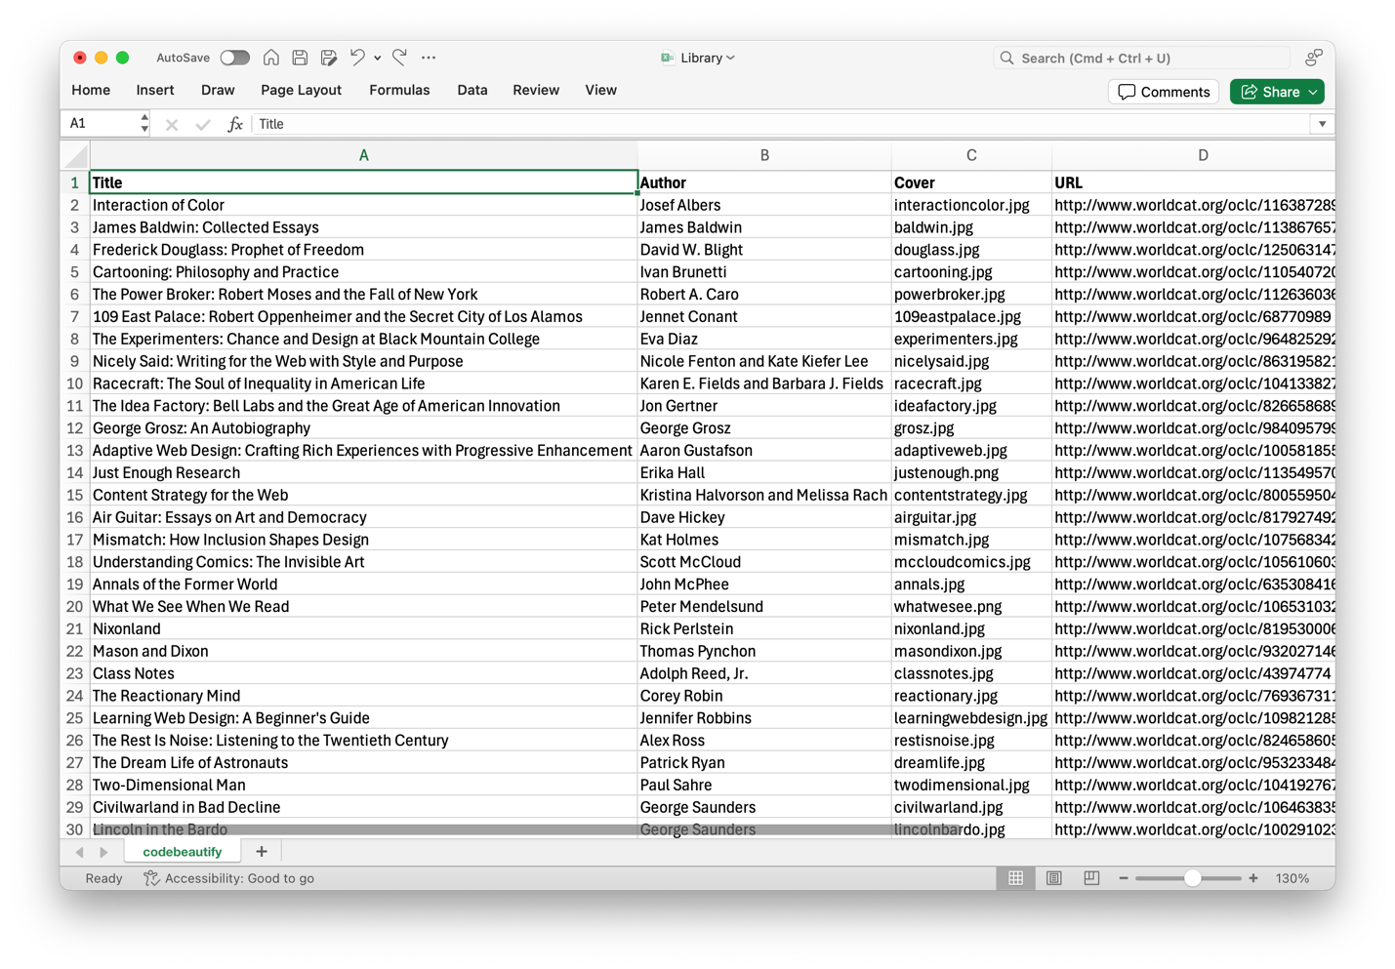Open the Insert ribbon tab
This screenshot has width=1395, height=969.
155,90
